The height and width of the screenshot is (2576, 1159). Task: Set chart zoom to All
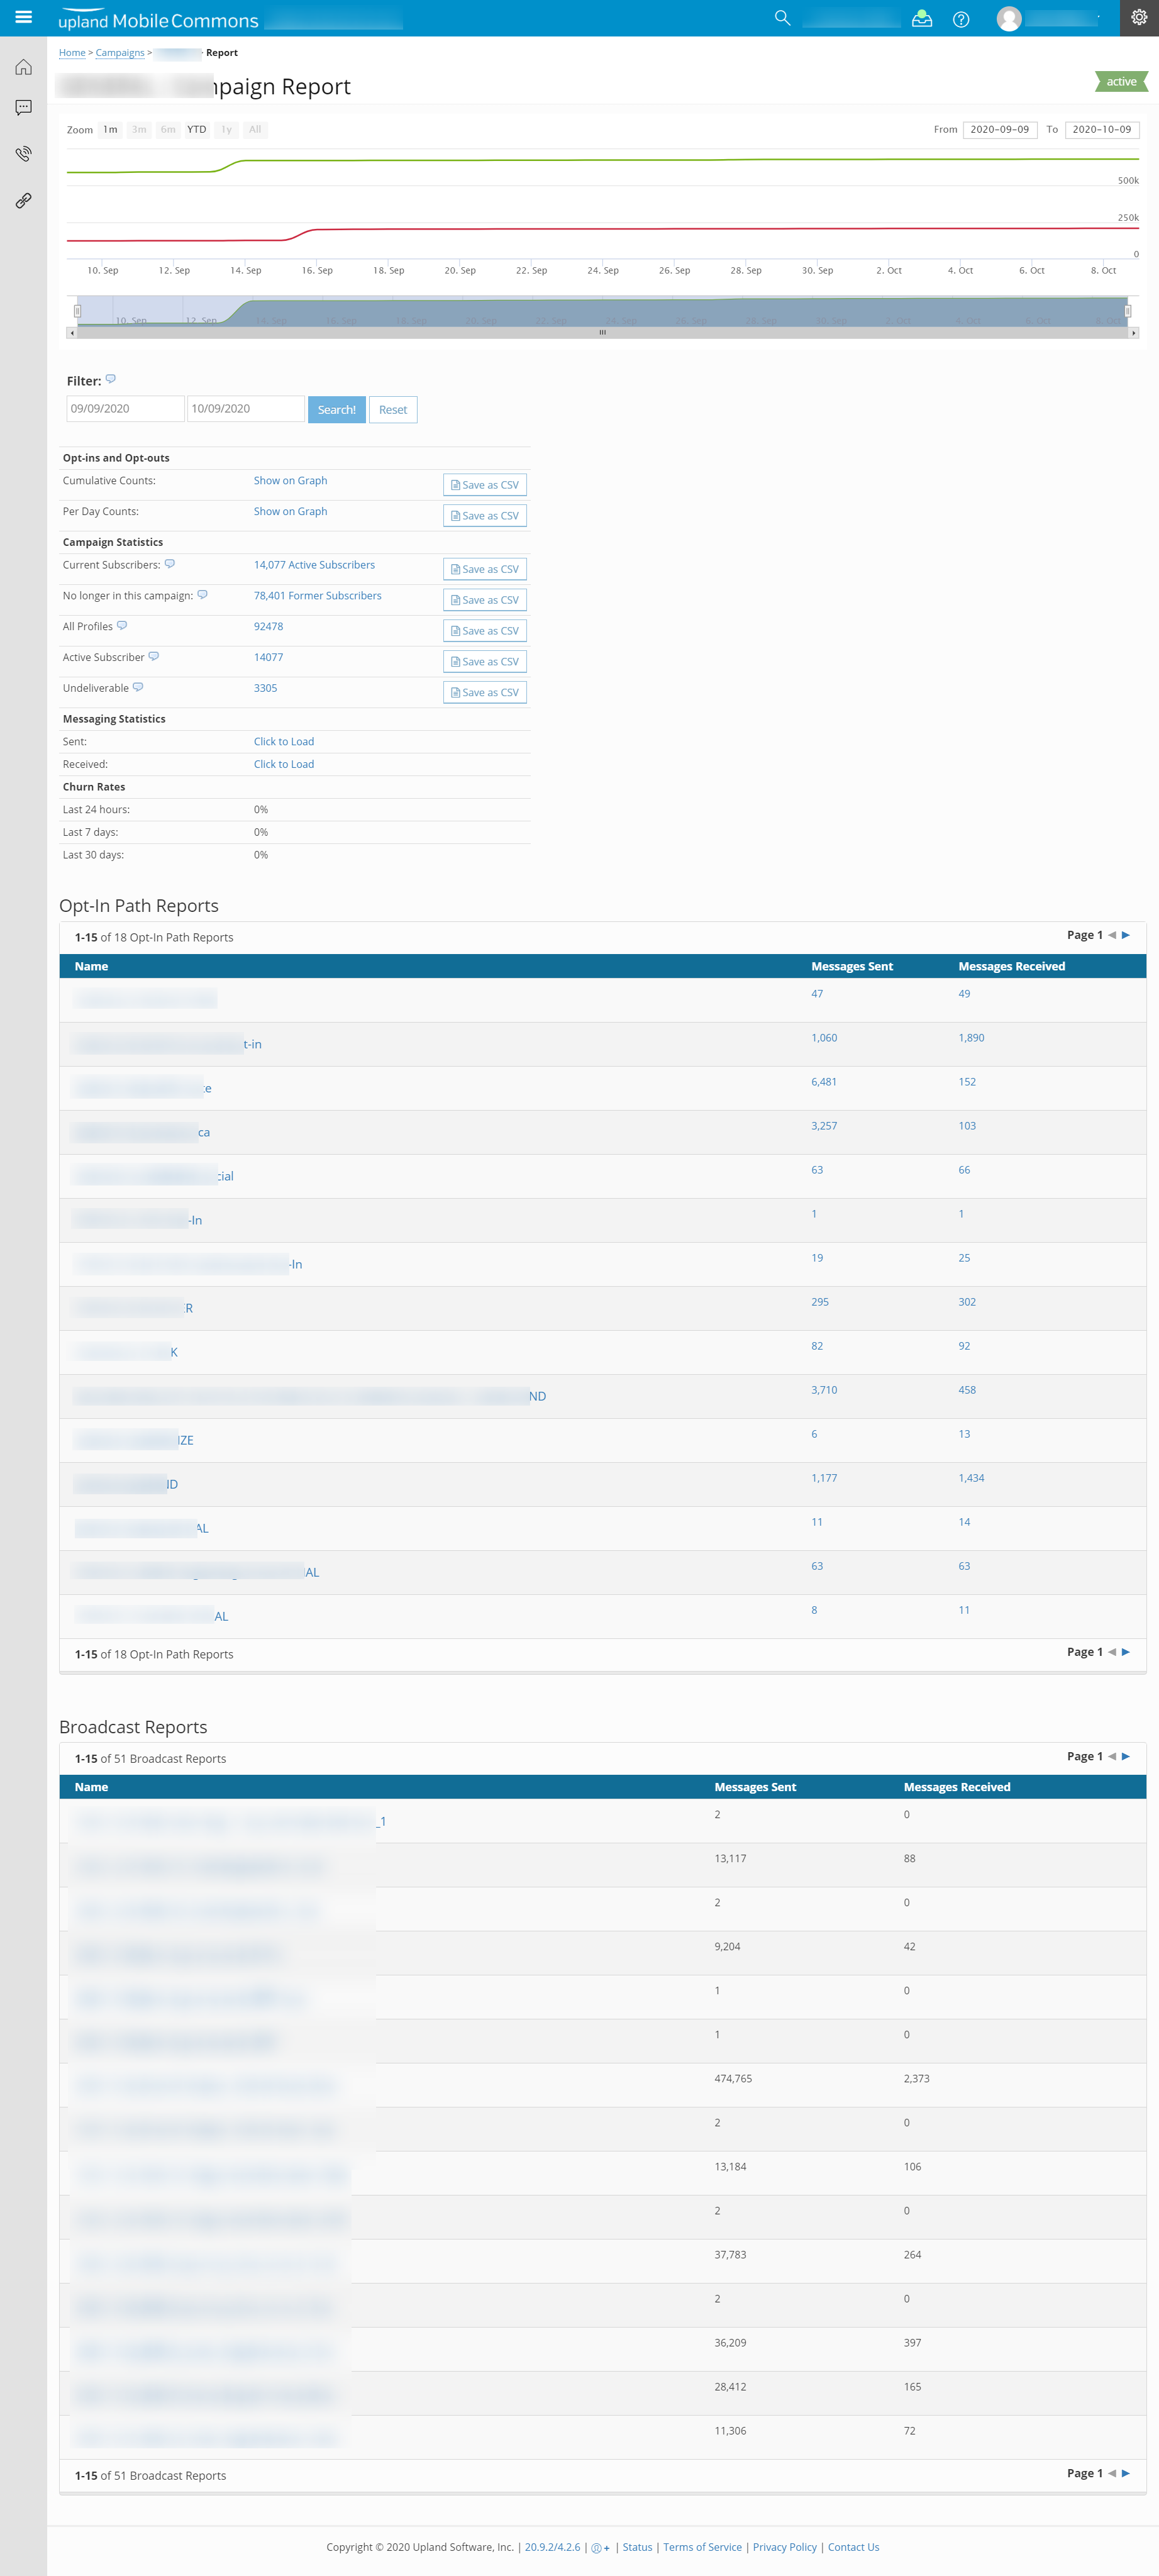tap(255, 130)
